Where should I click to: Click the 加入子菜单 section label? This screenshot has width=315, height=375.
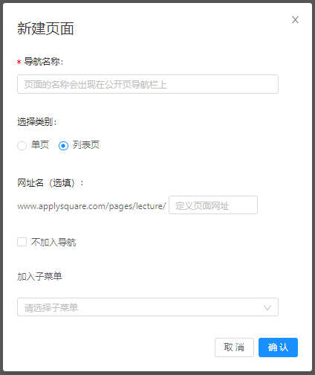tap(39, 276)
